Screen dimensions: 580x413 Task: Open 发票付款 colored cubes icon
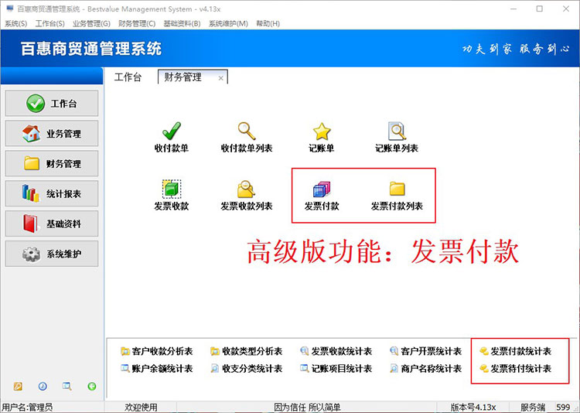(x=322, y=189)
